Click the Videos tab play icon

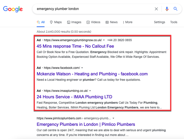88,22
